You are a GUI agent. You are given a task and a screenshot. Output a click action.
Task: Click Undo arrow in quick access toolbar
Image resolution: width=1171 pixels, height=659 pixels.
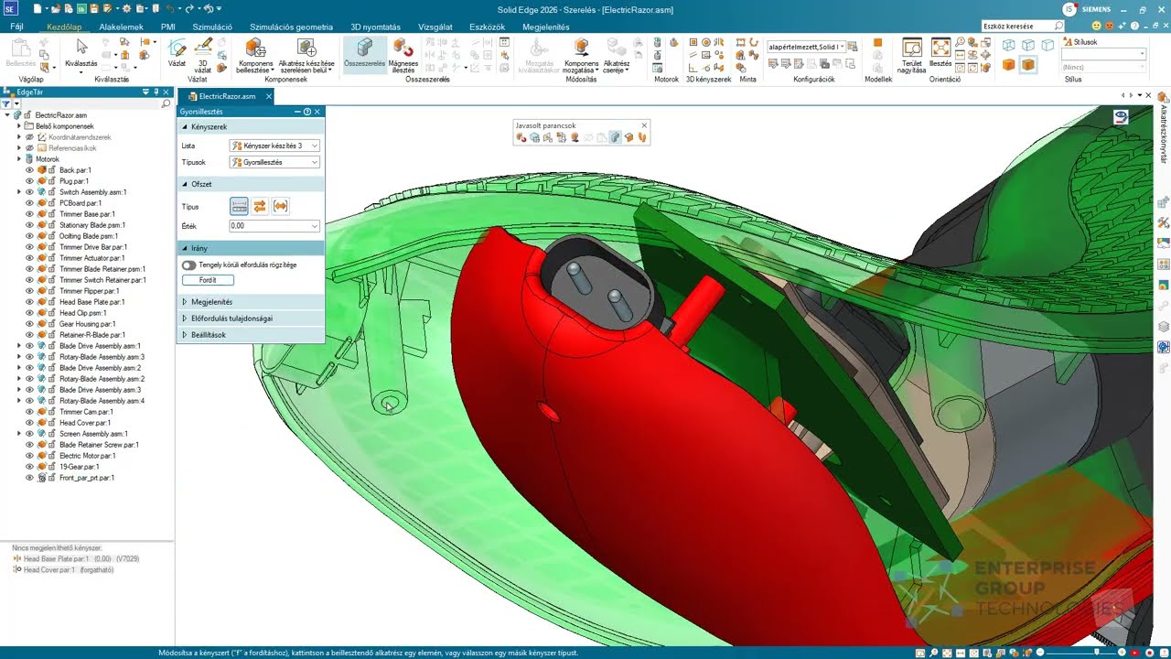pyautogui.click(x=170, y=8)
